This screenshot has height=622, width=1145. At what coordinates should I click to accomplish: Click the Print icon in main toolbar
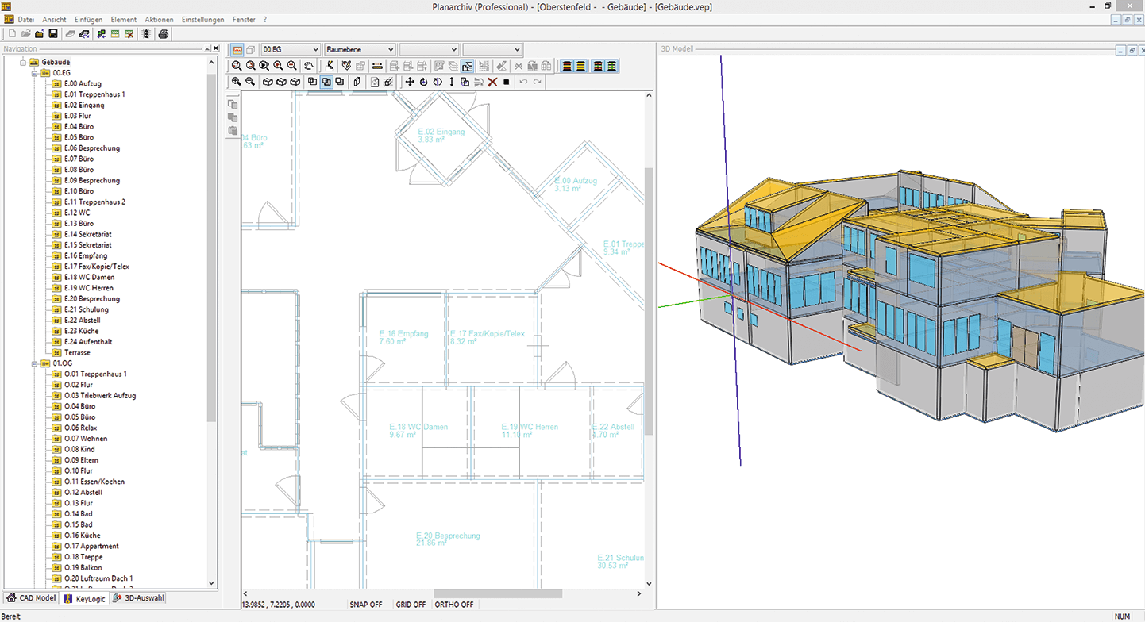(x=163, y=34)
